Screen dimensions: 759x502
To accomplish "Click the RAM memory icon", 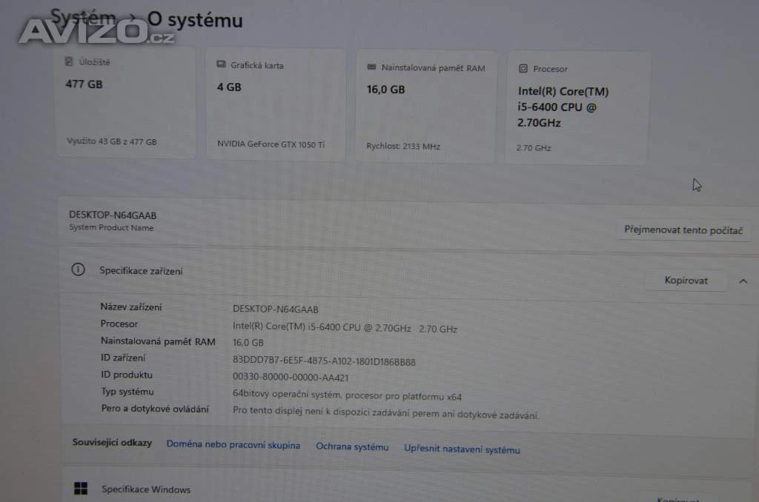I will tap(372, 67).
